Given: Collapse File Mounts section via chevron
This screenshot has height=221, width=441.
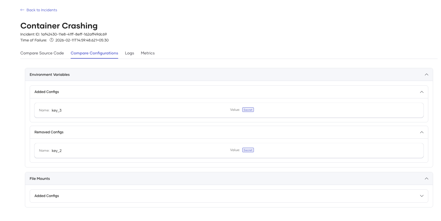Looking at the screenshot, I should coord(426,179).
